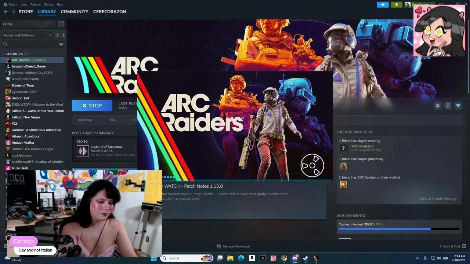Select Hitman: Absolution in library
470x264 pixels.
[x=26, y=136]
